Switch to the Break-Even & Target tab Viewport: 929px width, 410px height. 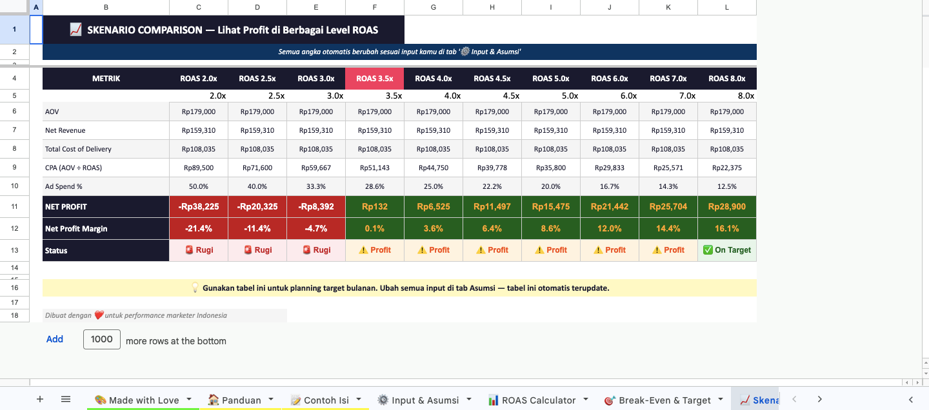(x=664, y=400)
